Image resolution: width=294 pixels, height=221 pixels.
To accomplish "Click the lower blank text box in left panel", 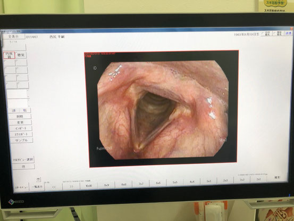I will 19,103.
